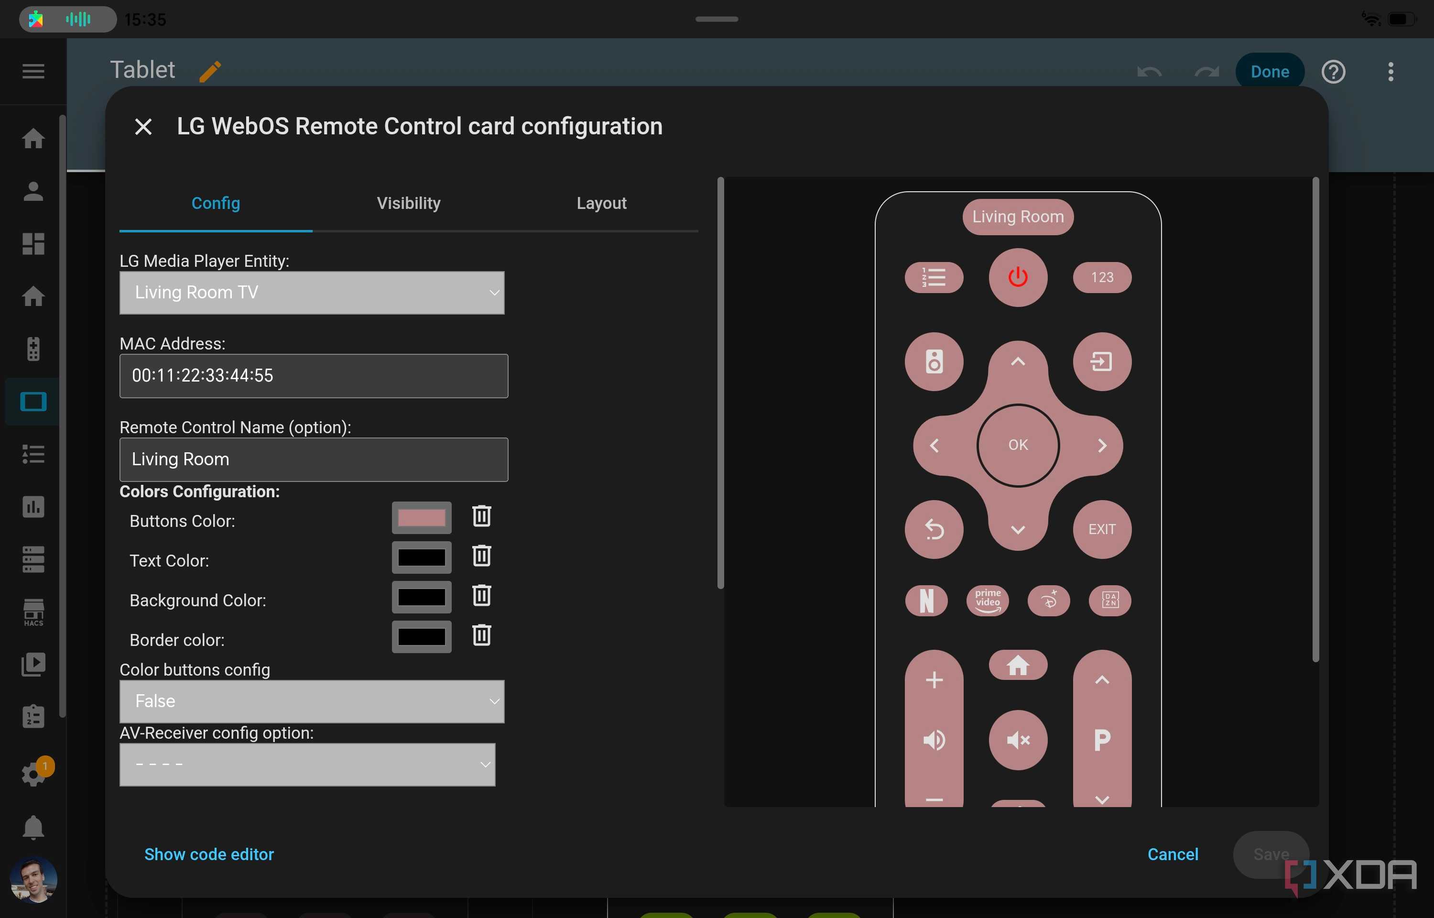Open the Buttons Color picker swatch
The width and height of the screenshot is (1434, 918).
pos(421,517)
